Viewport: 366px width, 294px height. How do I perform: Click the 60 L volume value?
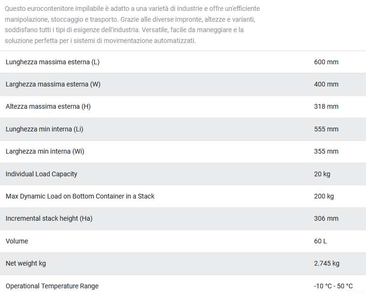pyautogui.click(x=320, y=241)
